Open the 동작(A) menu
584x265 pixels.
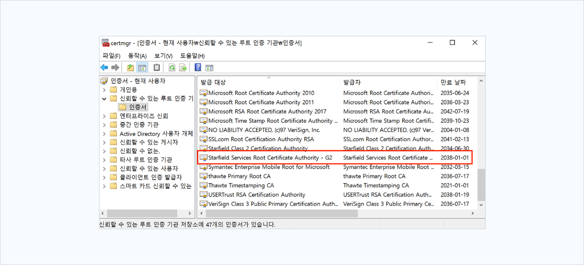tap(137, 56)
